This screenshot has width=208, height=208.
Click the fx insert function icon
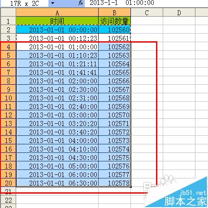[x=81, y=3]
